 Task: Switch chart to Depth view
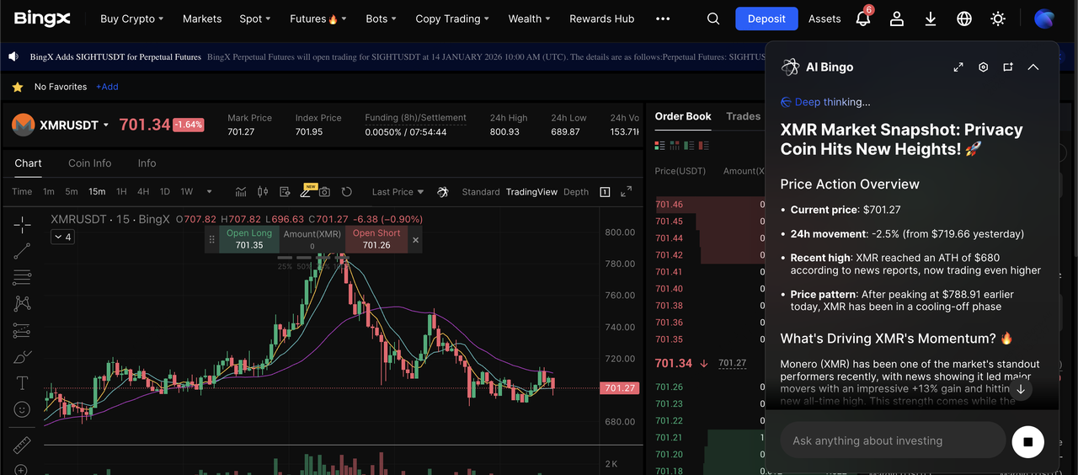point(576,192)
